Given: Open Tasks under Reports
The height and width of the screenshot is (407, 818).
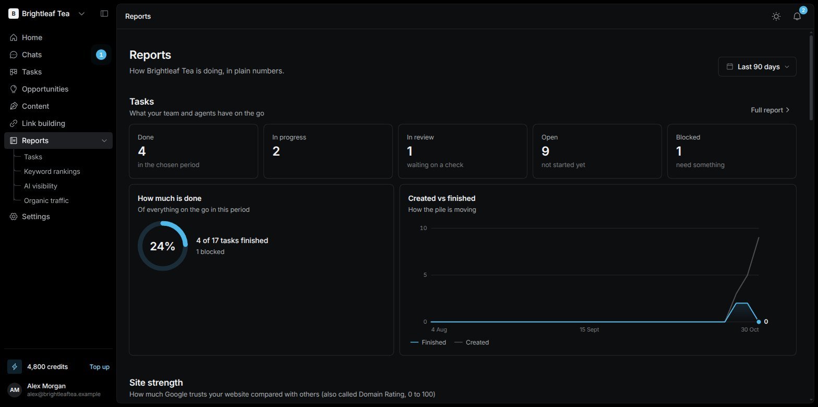Looking at the screenshot, I should [x=33, y=157].
